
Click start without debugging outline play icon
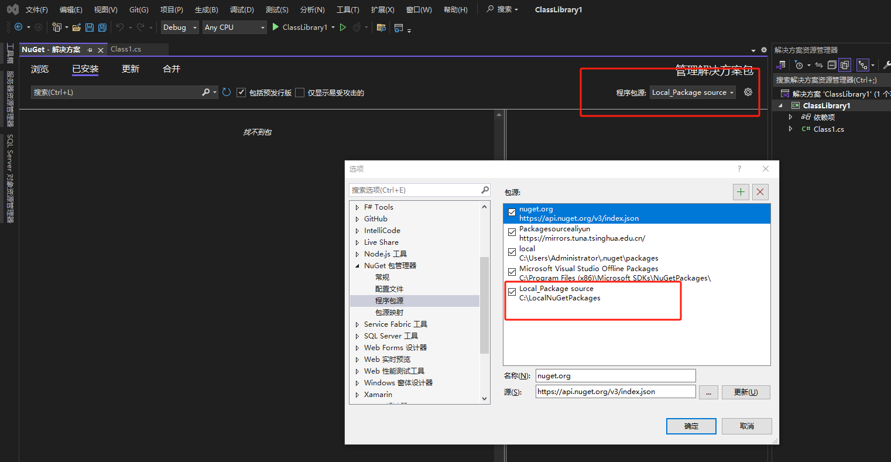click(343, 27)
